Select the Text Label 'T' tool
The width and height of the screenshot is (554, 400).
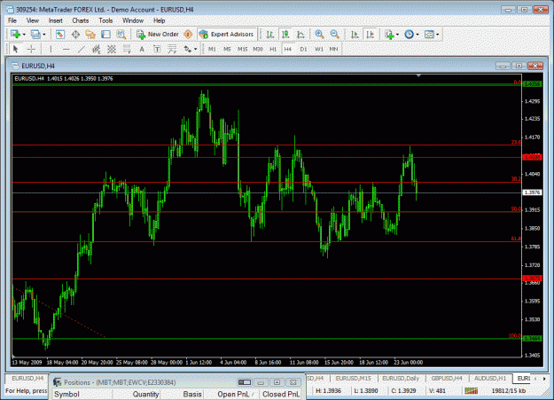[x=157, y=49]
